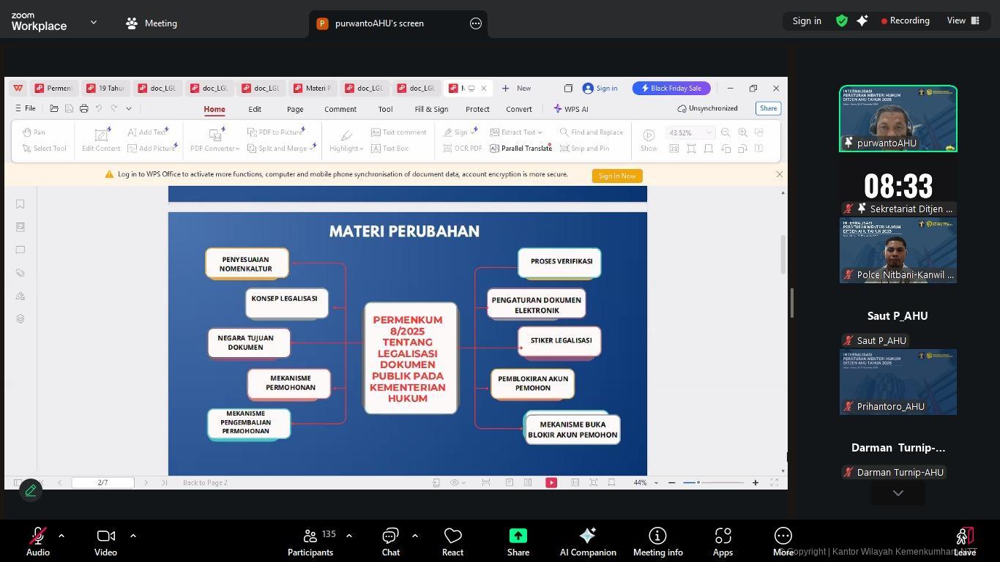This screenshot has width=1000, height=562.
Task: Open the Protect ribbon tab
Action: click(x=477, y=109)
